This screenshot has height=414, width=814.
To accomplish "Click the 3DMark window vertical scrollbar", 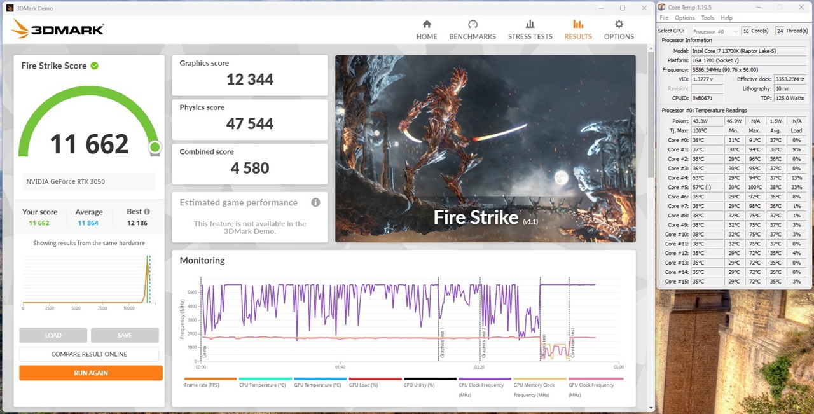I will pyautogui.click(x=651, y=127).
